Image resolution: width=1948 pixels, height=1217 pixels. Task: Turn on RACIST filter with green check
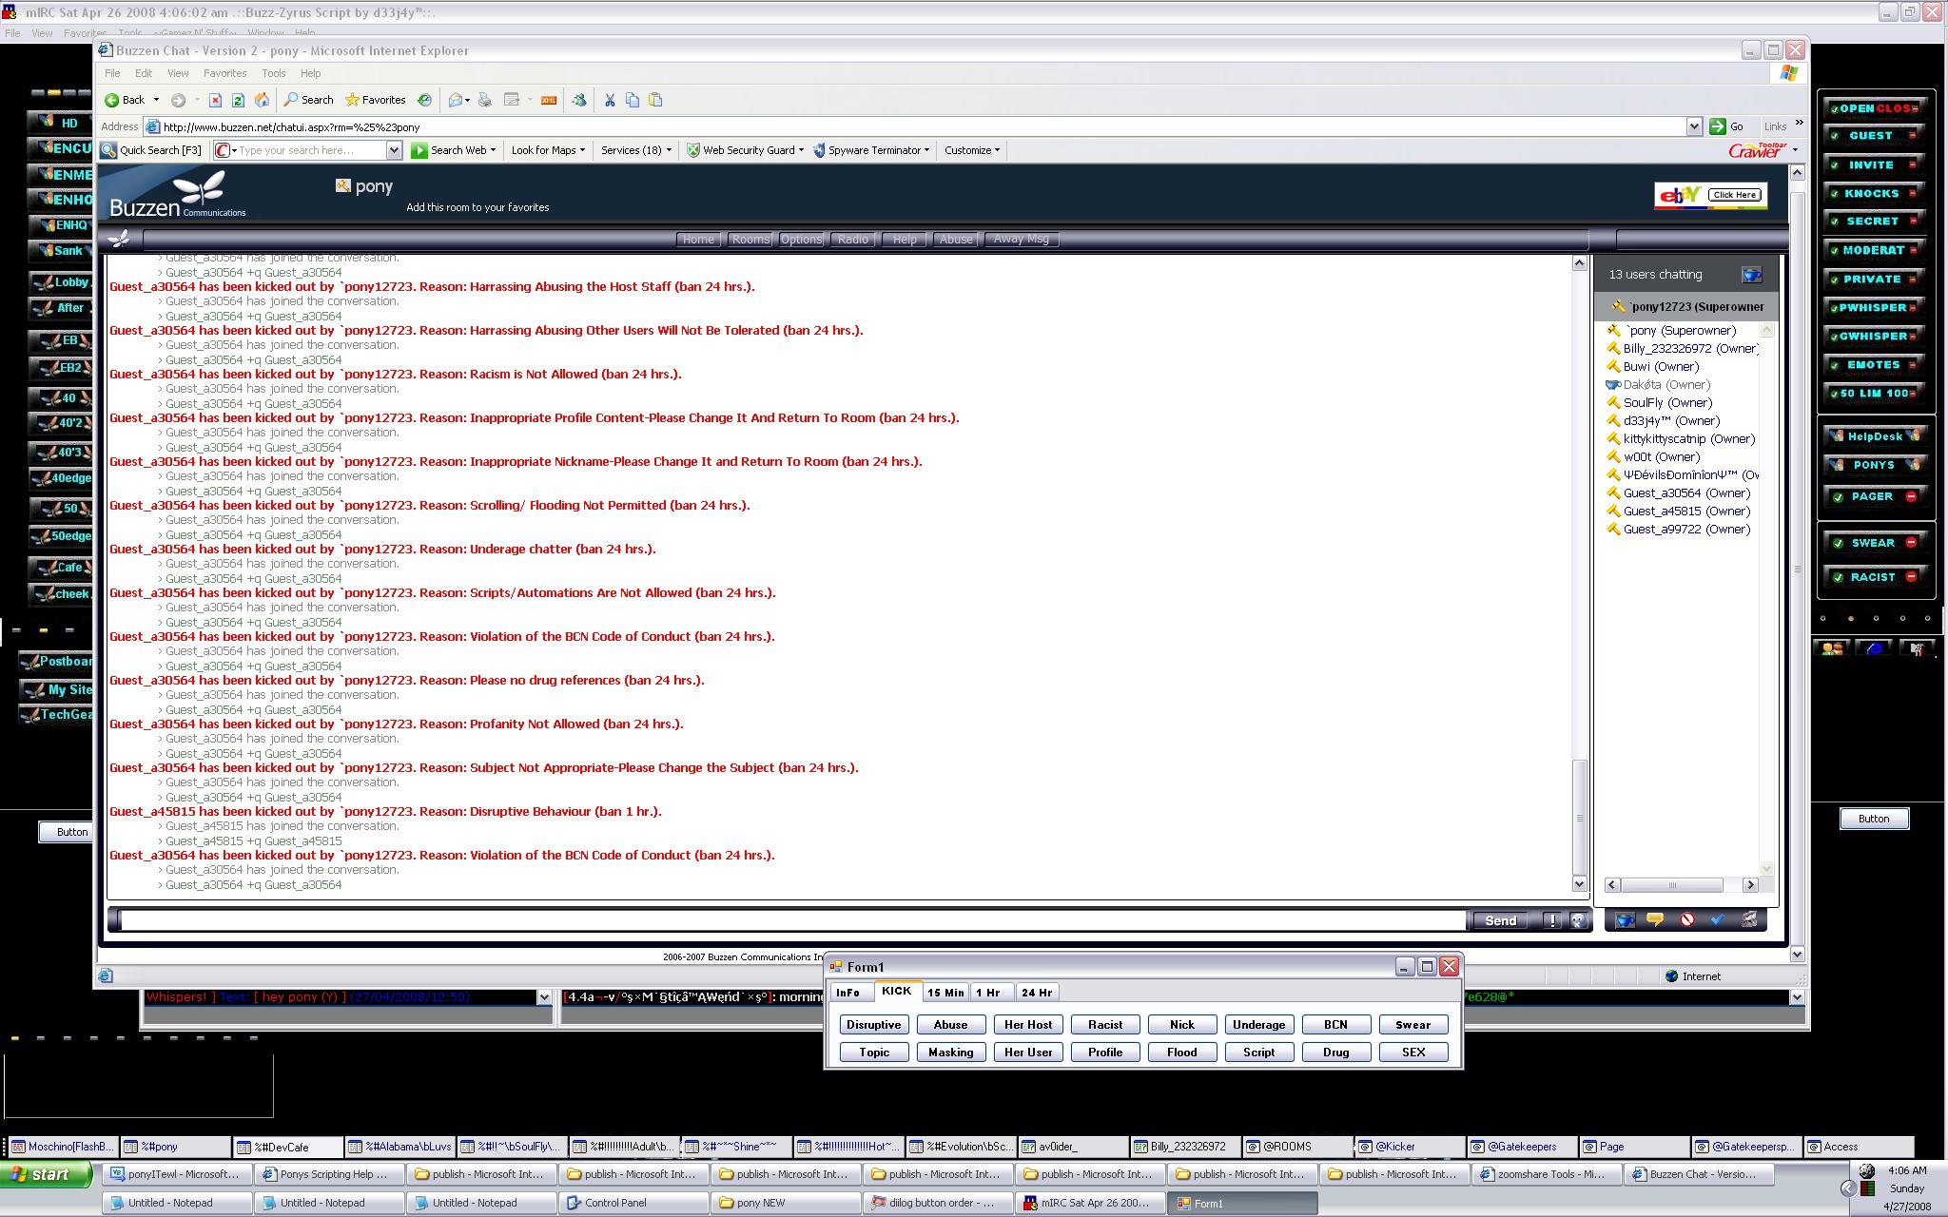click(x=1838, y=577)
